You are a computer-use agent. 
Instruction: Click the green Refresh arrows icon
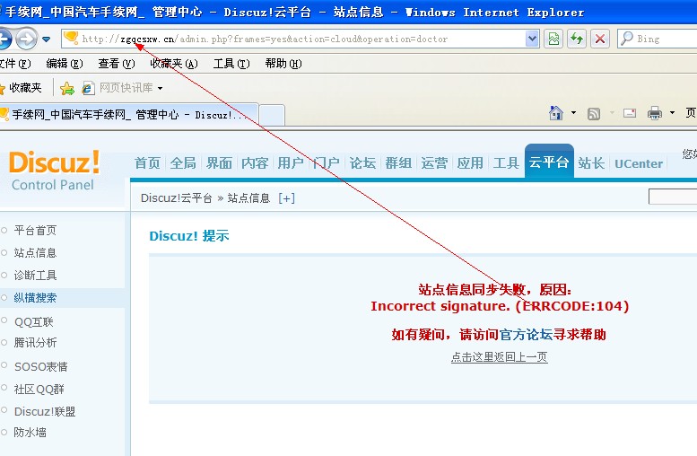coord(577,39)
